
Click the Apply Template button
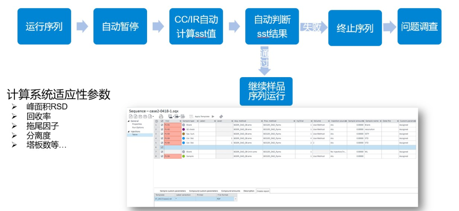[x=202, y=117]
